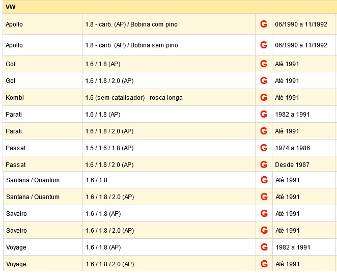The width and height of the screenshot is (337, 278).
Task: Select the G icon for Voyage 1.6 / 1.8 / 2.0
Action: pos(264,264)
